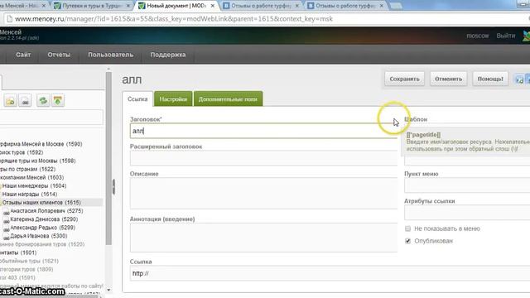Click the new folder/container icon in tree toolbar
The width and height of the screenshot is (530, 298).
(10, 101)
